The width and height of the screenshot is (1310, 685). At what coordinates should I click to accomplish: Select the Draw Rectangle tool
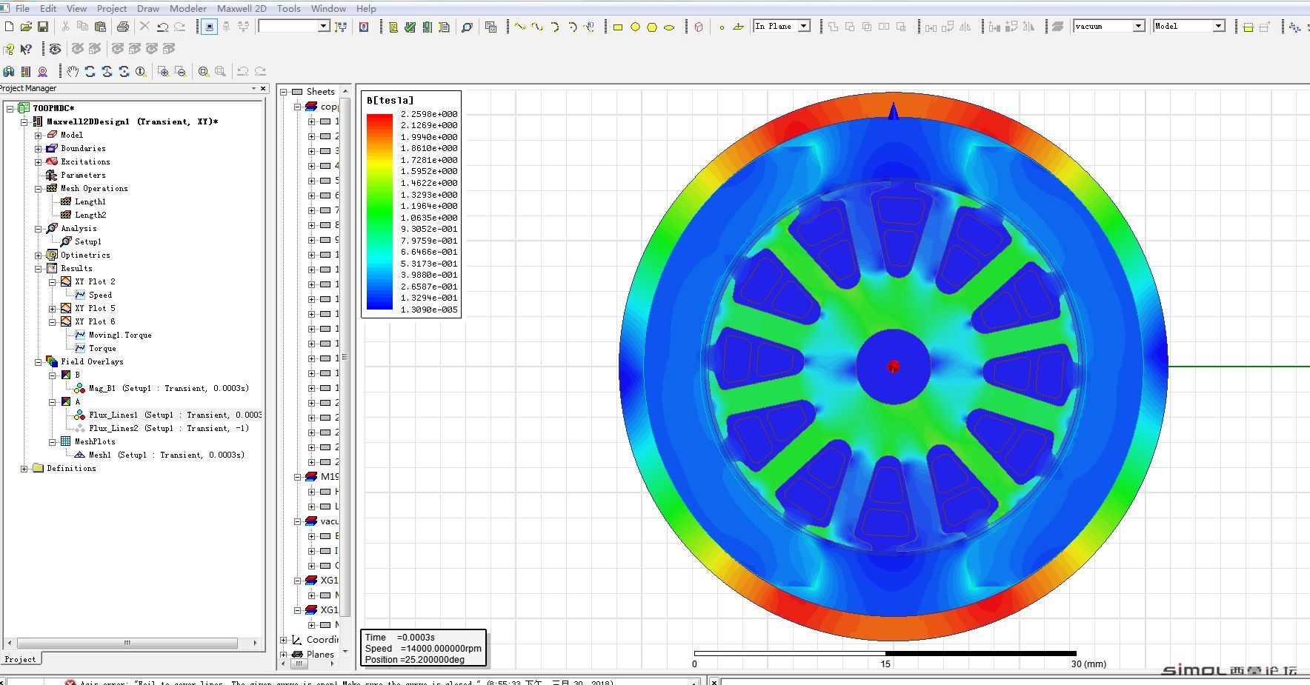coord(617,27)
